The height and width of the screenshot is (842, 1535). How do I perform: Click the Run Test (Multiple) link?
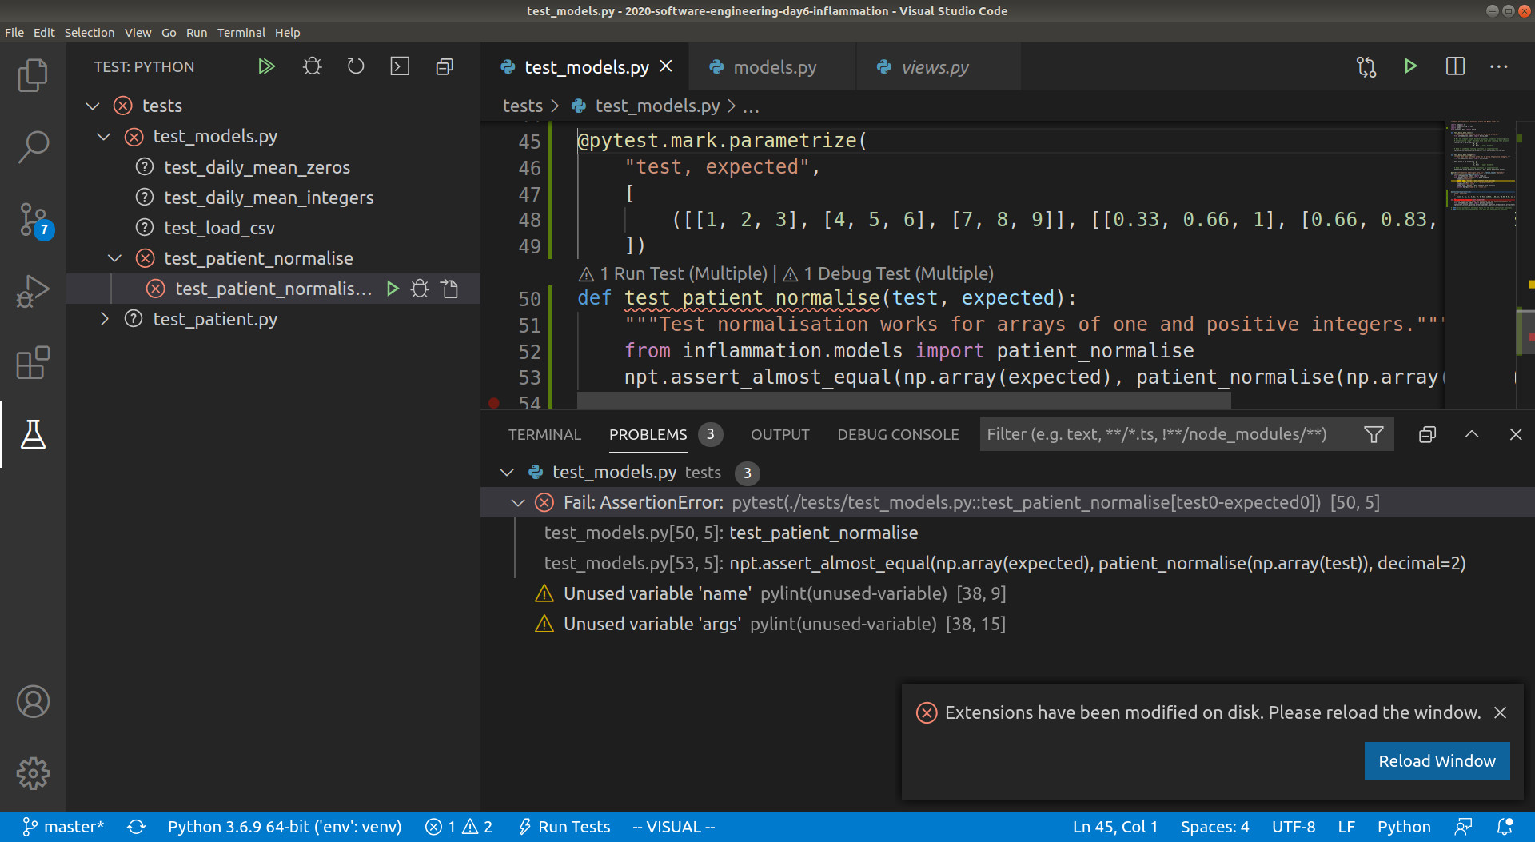[x=684, y=273]
